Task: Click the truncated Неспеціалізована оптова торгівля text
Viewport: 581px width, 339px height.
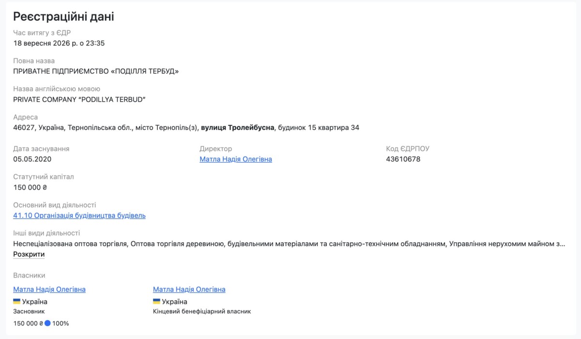Action: point(71,244)
